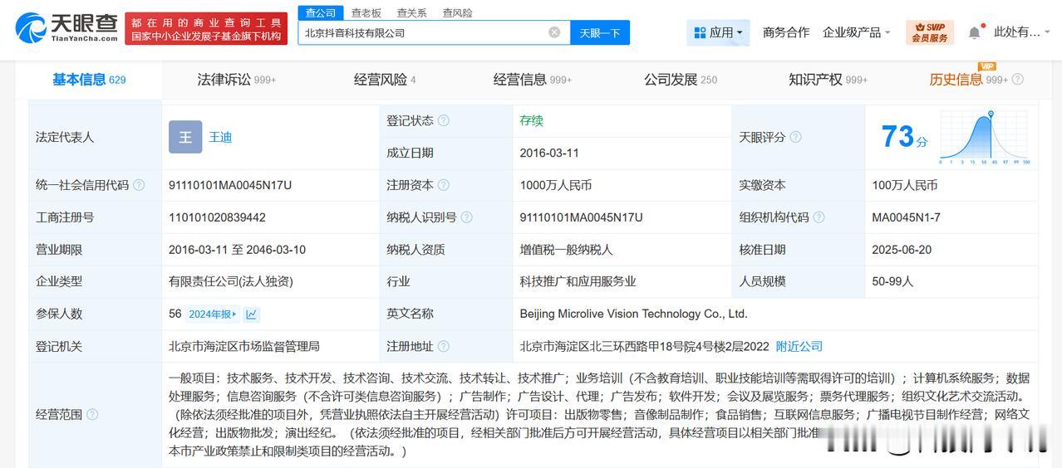The height and width of the screenshot is (468, 1062).
Task: Click 有限责任公司(法人独资) company type
Action: click(x=231, y=281)
